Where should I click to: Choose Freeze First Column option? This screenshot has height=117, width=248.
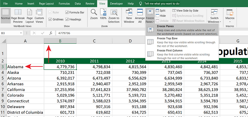[x=182, y=54]
